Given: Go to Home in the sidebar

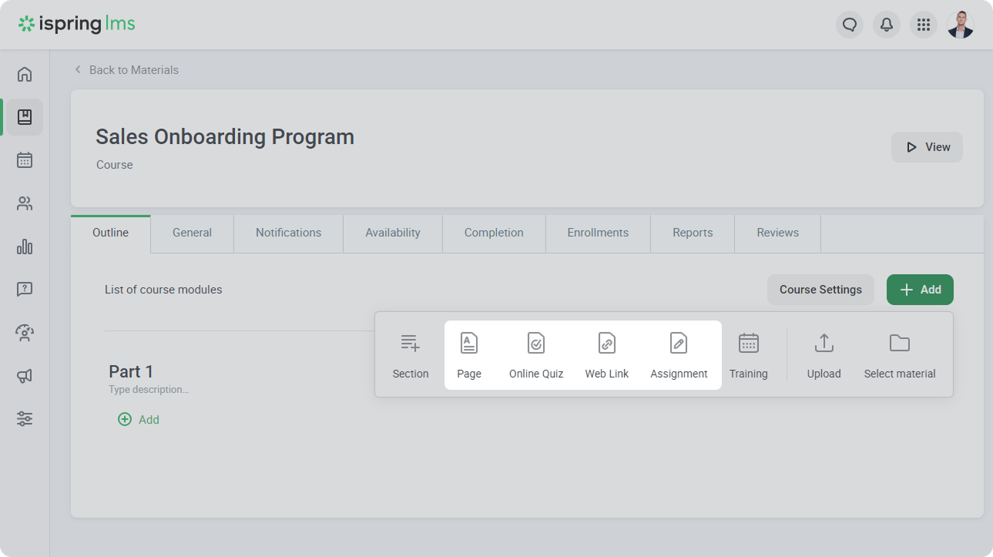Looking at the screenshot, I should 25,74.
